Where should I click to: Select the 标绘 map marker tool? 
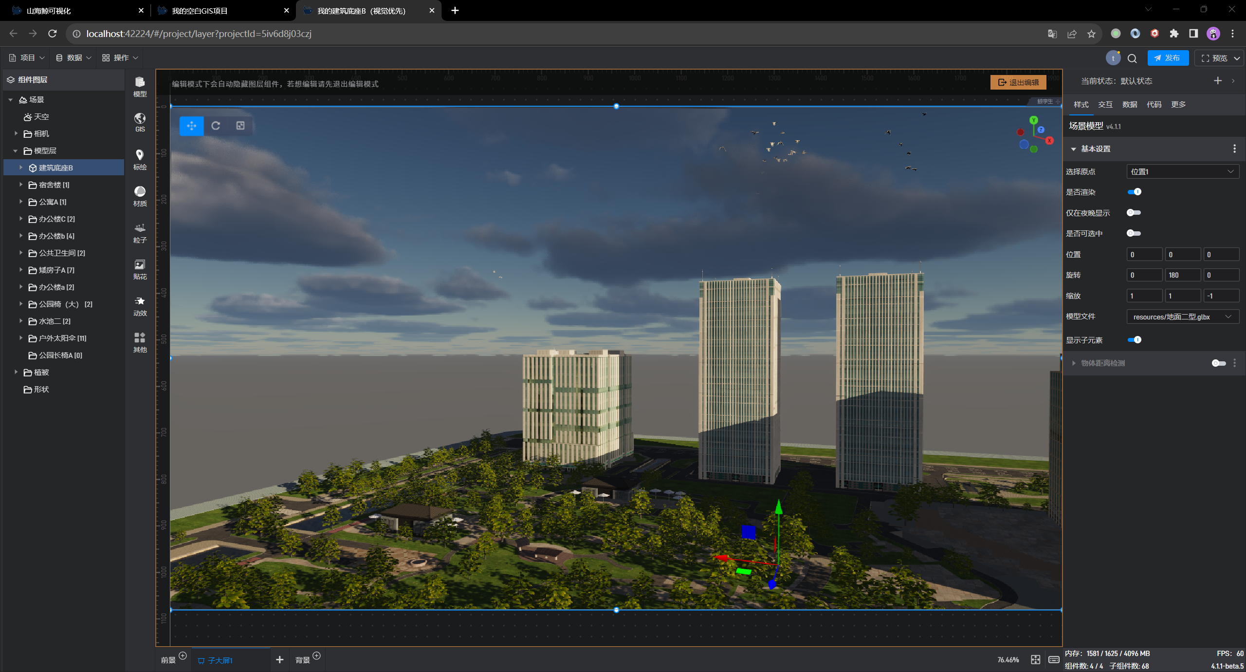[x=140, y=159]
